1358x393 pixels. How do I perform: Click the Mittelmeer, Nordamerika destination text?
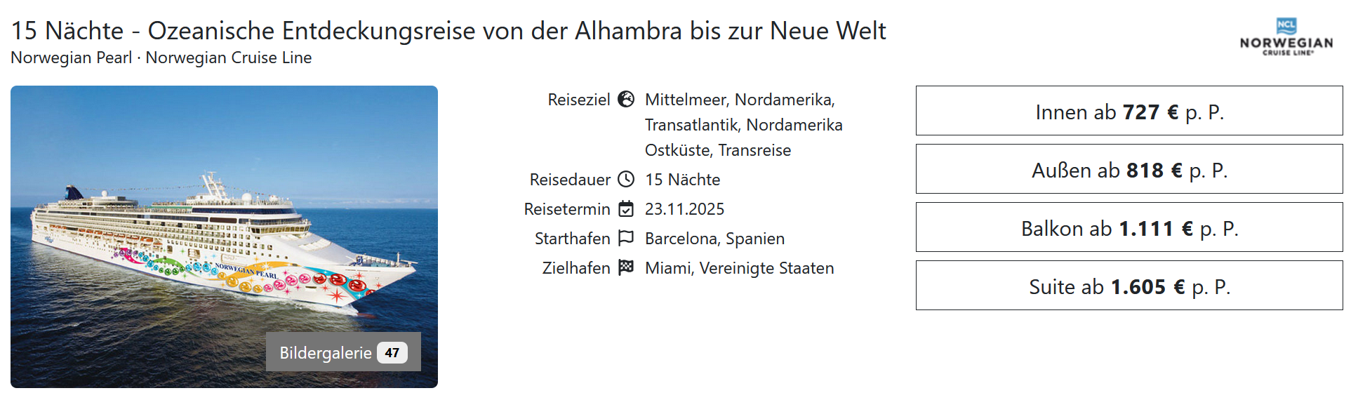click(x=740, y=100)
